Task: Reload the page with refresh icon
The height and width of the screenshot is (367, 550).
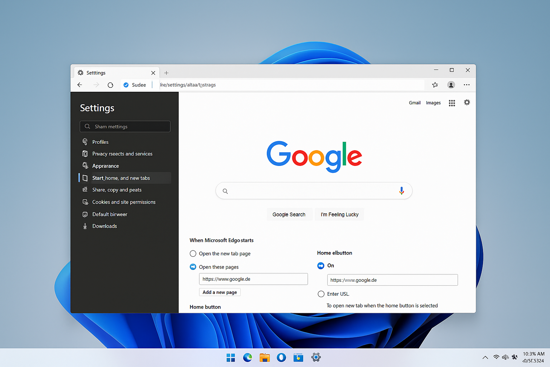Action: [110, 85]
